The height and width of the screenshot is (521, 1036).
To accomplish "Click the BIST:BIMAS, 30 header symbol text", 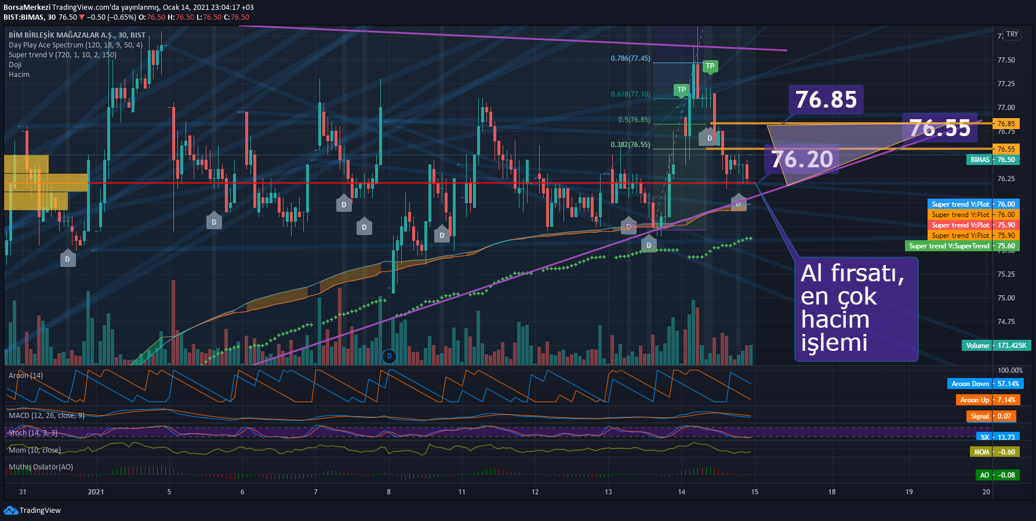I will (x=30, y=17).
